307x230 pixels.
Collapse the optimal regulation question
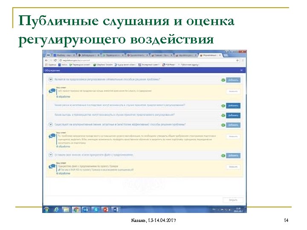pyautogui.click(x=51, y=79)
